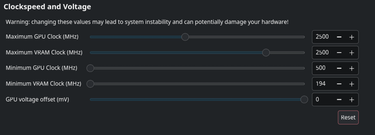The image size is (375, 135).
Task: Click the Maximum VRAM Clock slider handle
Action: click(x=266, y=53)
